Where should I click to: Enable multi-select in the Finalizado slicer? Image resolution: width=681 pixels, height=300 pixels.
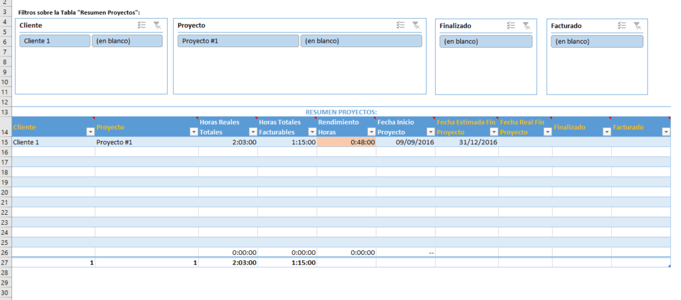(x=511, y=26)
